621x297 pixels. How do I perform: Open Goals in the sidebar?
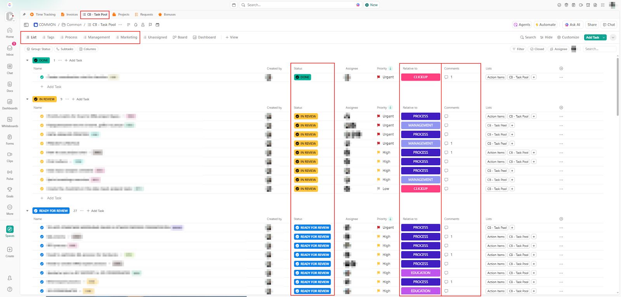click(10, 192)
